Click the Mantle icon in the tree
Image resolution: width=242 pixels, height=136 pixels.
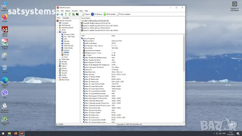click(62, 55)
